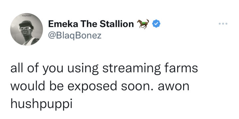The width and height of the screenshot is (239, 119).
Task: Click the rightmost dot of the ellipsis icon
Action: [x=226, y=24]
